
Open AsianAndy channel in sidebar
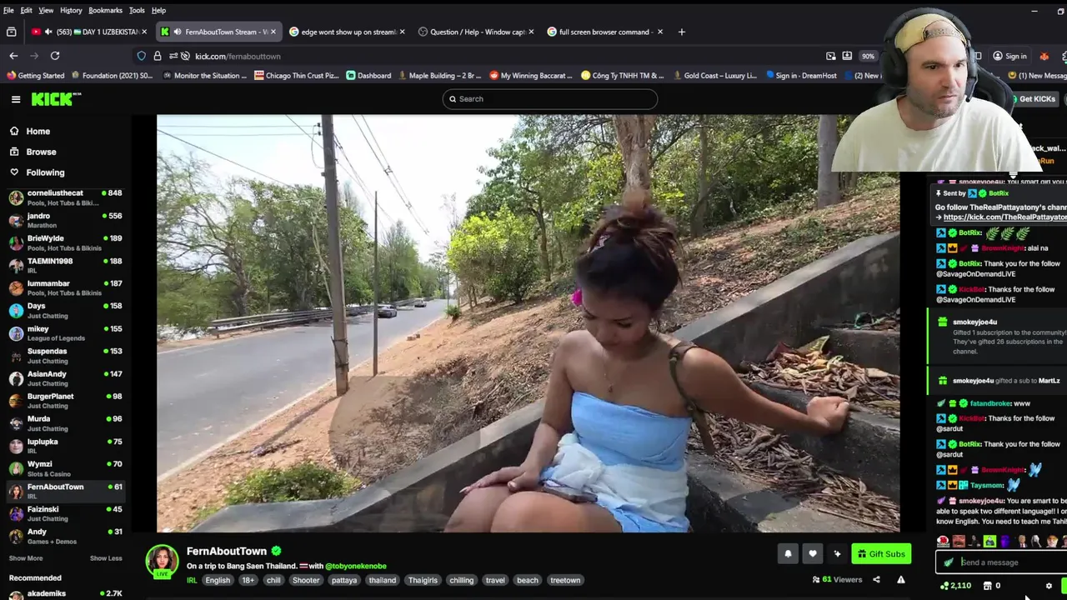[x=65, y=378]
